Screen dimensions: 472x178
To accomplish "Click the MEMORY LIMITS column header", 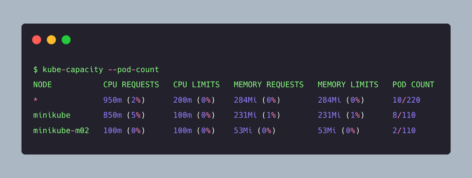I will click(x=348, y=85).
